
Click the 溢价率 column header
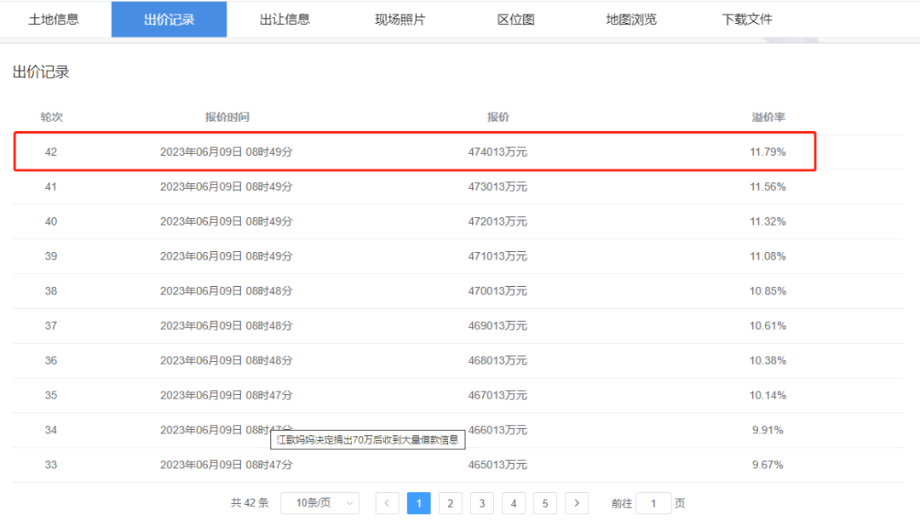tap(768, 117)
